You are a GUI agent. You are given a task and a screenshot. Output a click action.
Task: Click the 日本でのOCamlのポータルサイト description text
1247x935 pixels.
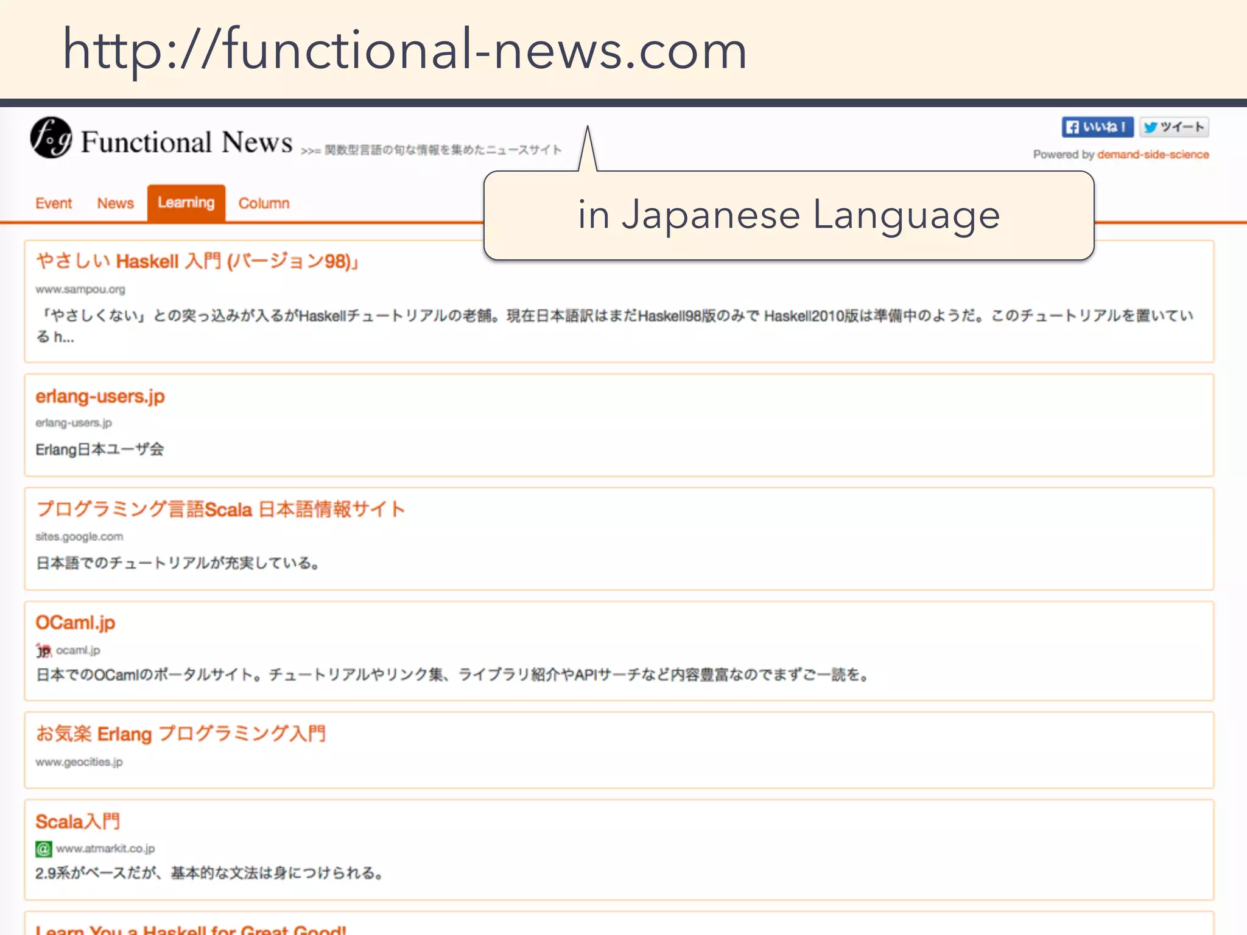coord(452,674)
